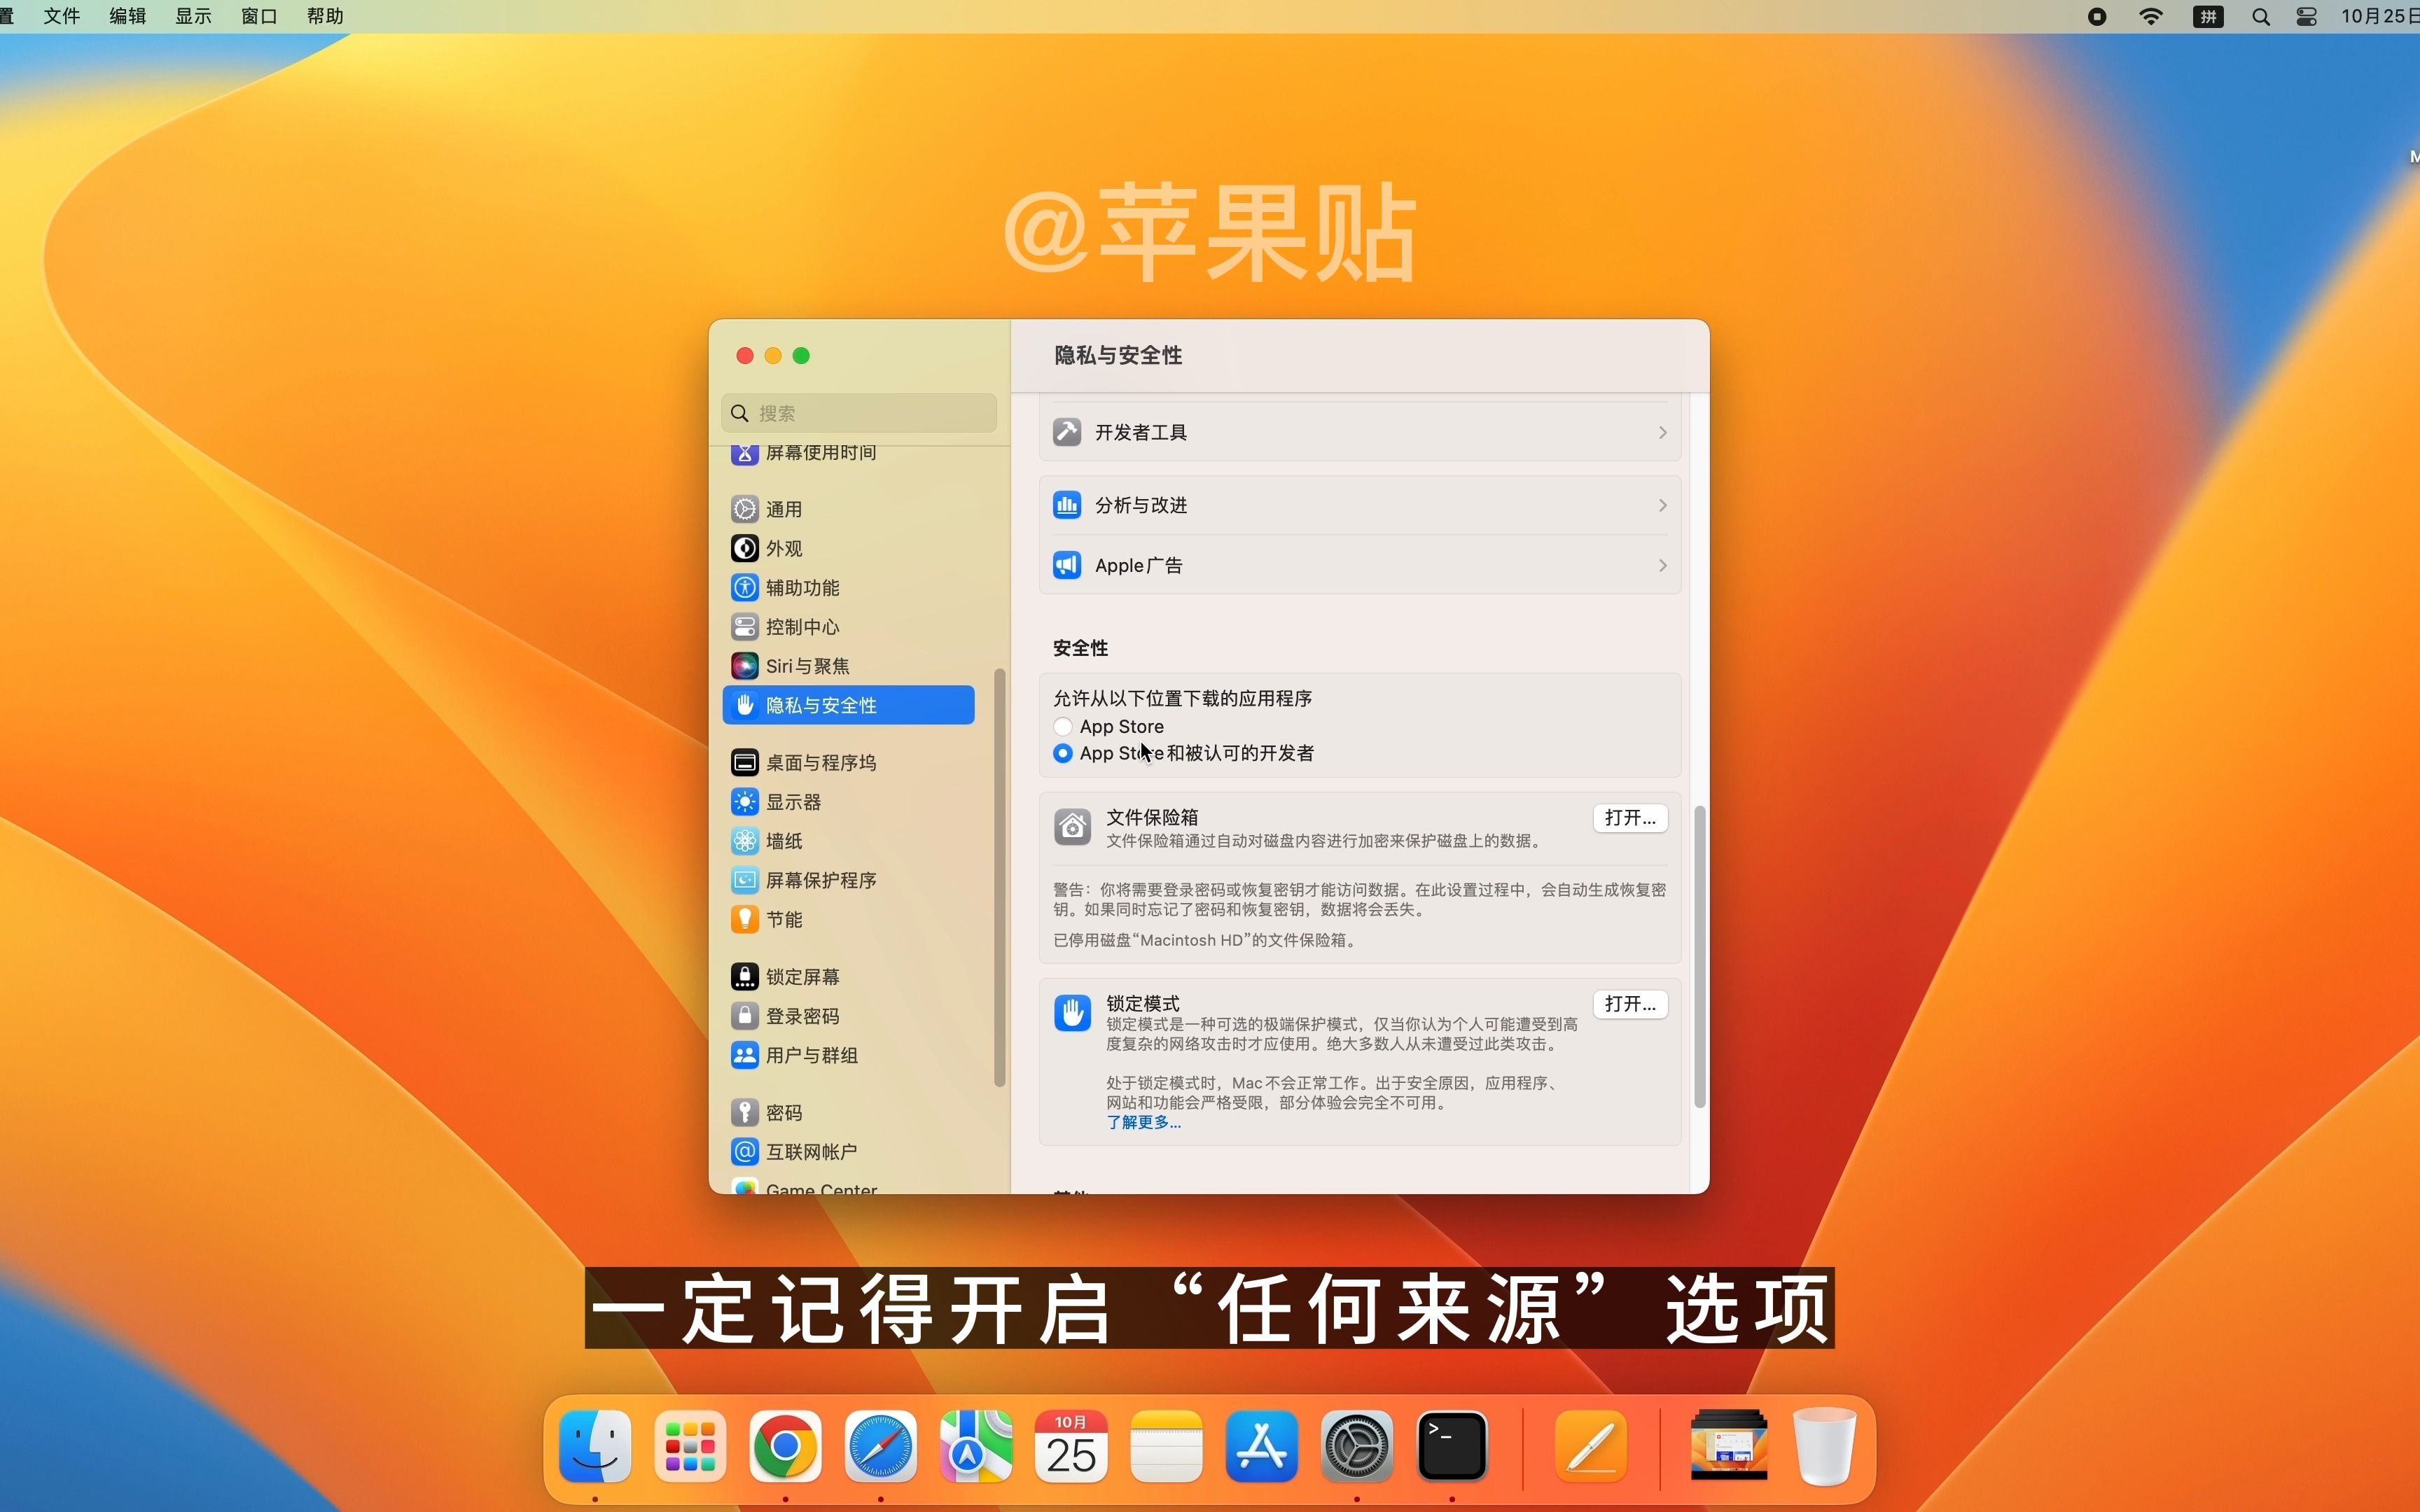Open Control Center in menu bar
This screenshot has height=1512, width=2420.
(x=2307, y=17)
